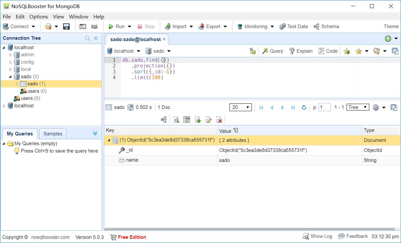401x243 pixels.
Task: Expand the config database node
Action: (x=10, y=62)
